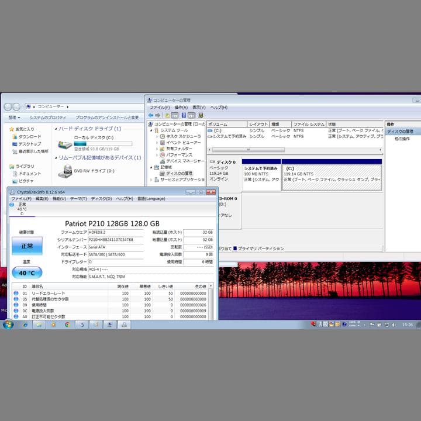Select パフォーマンス in the tree
This screenshot has height=421, width=421.
pyautogui.click(x=179, y=155)
